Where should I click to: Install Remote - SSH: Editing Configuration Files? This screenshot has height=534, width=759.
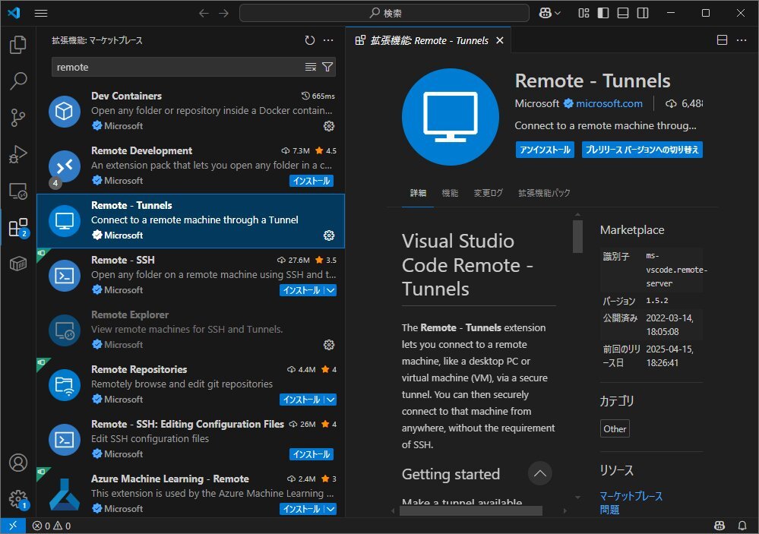point(312,454)
